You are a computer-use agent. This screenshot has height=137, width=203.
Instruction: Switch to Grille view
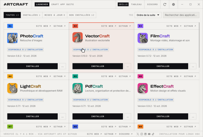click(x=123, y=4)
